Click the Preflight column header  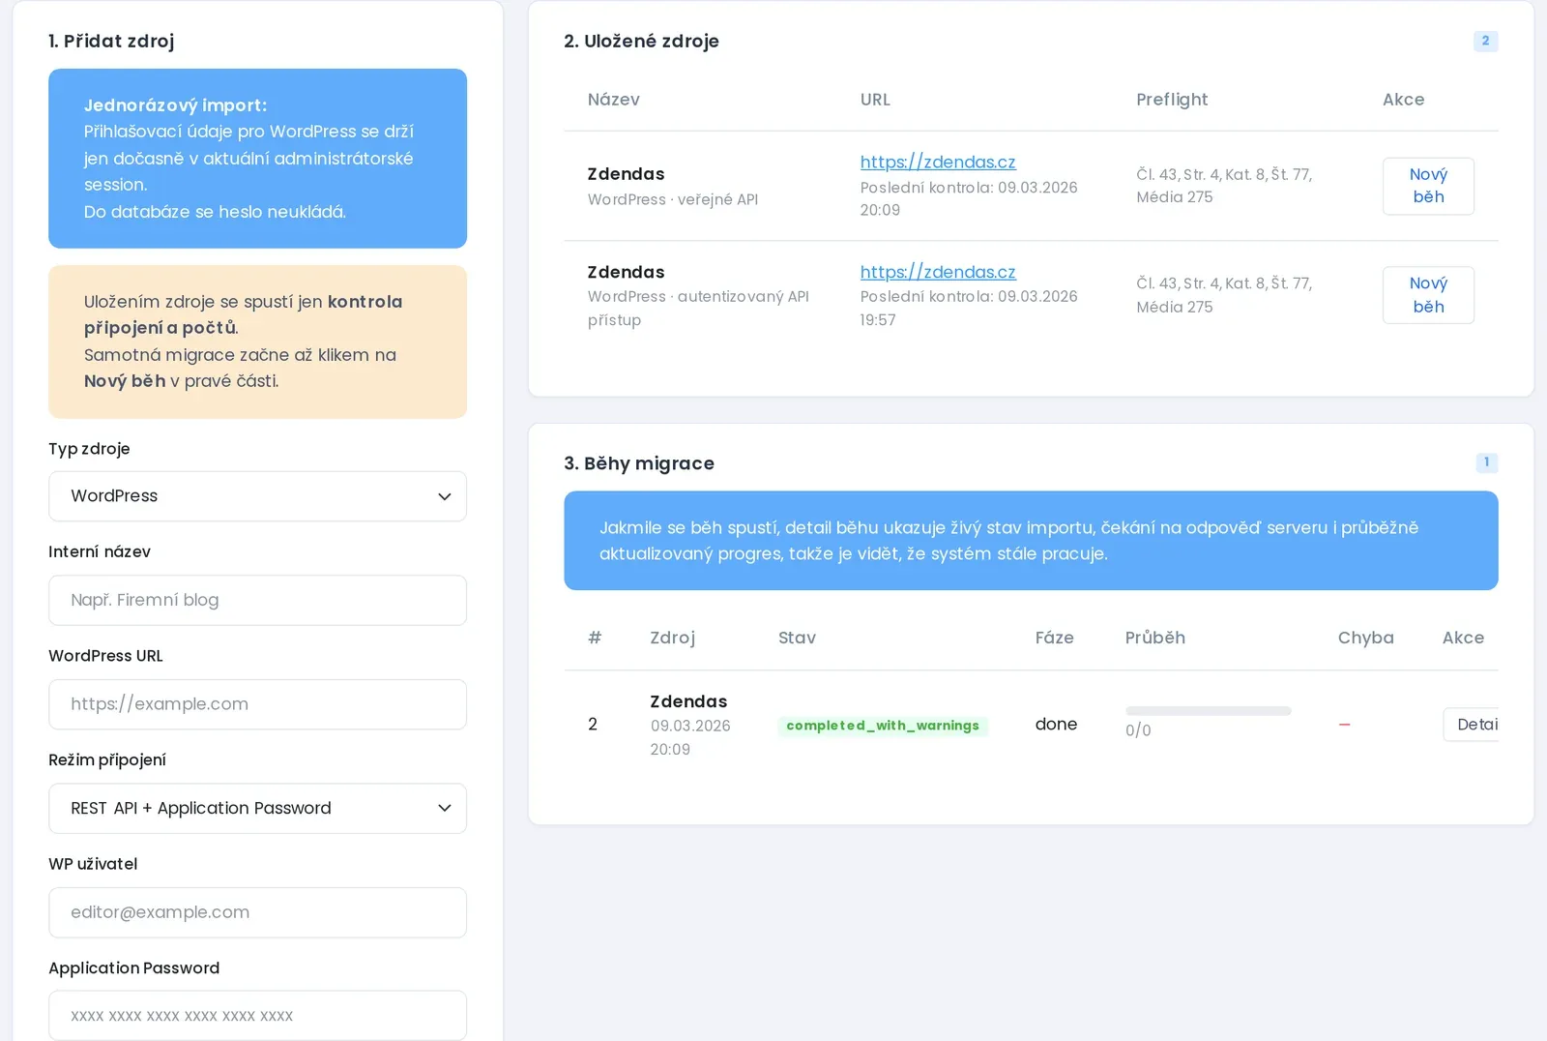(x=1172, y=100)
